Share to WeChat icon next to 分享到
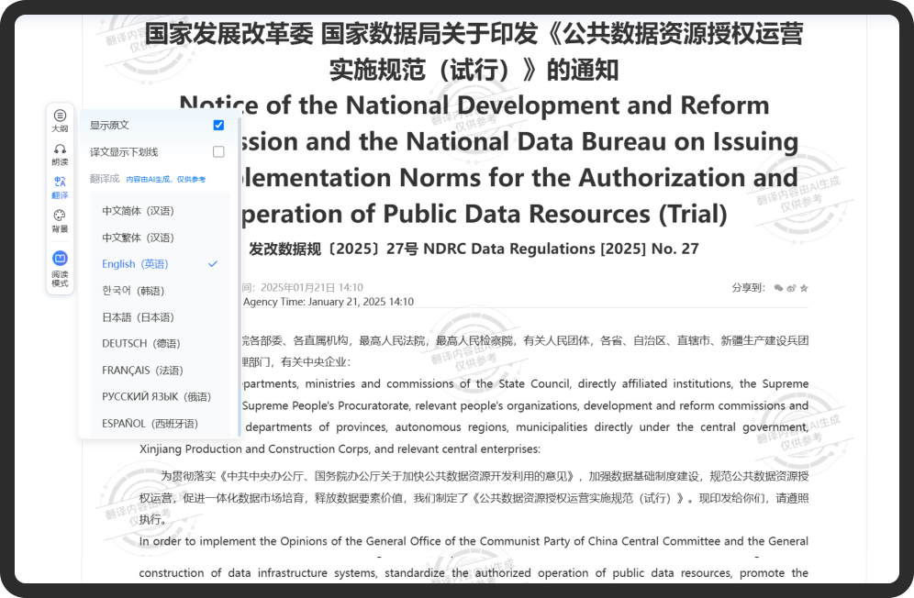This screenshot has height=598, width=914. coord(778,288)
